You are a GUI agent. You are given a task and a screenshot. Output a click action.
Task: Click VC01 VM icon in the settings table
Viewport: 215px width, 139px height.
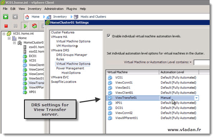coord(110,78)
